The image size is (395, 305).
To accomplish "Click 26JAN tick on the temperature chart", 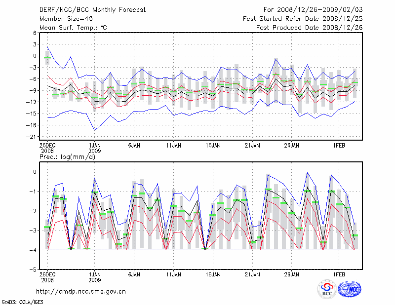I will coord(292,146).
